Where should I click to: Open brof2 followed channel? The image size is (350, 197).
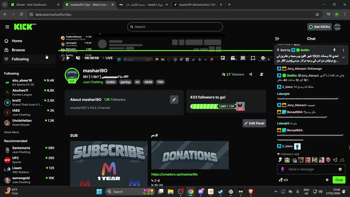click(29, 102)
